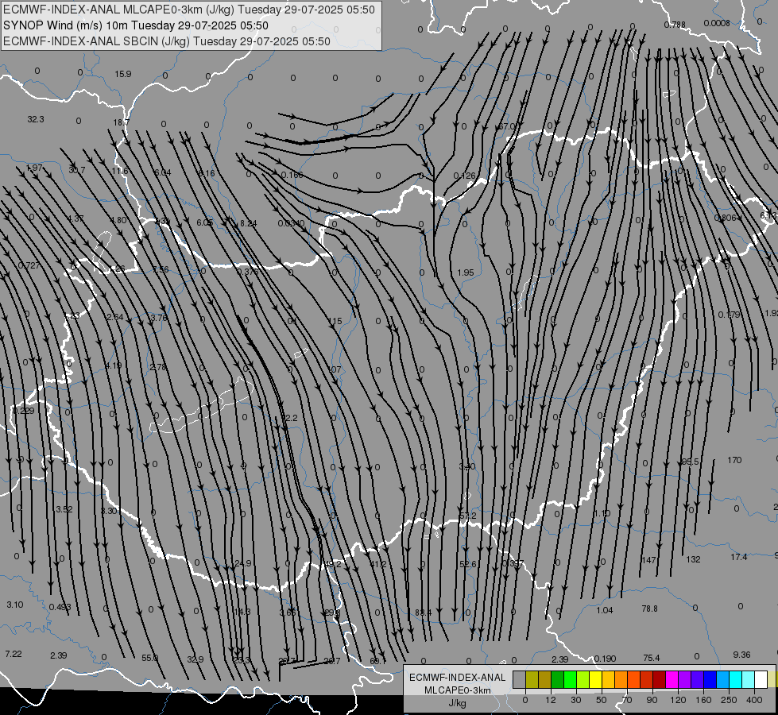Click the map value 0.229
Screen dimensions: 778x715
point(23,411)
